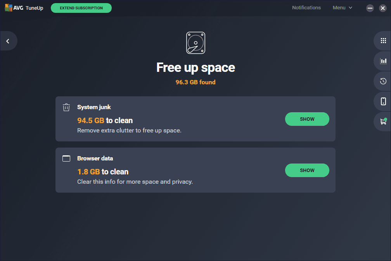Click the Browser data window icon
The width and height of the screenshot is (391, 261).
tap(66, 158)
